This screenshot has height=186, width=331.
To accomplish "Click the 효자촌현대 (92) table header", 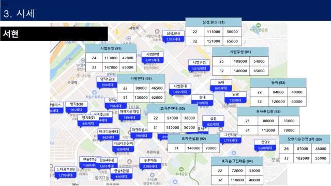I will [x=172, y=109].
